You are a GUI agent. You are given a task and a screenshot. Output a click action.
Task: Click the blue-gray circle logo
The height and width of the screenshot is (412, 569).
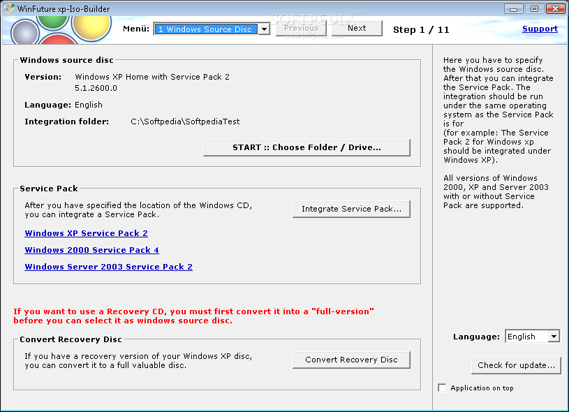pos(25,33)
